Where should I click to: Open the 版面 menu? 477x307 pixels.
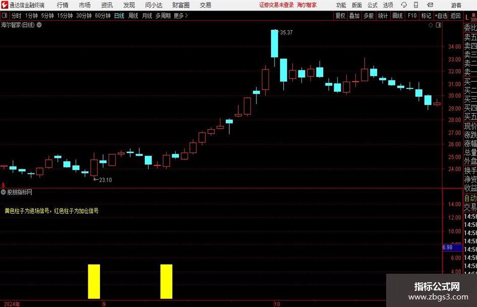[357, 5]
